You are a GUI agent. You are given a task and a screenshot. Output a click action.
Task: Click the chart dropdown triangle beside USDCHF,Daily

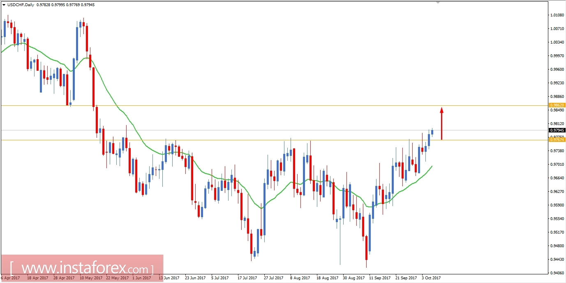tap(4, 5)
